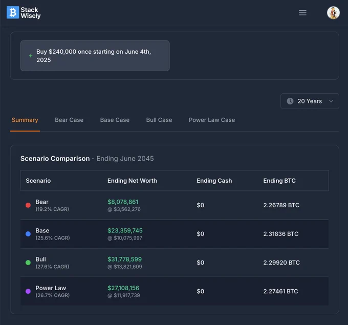Click the Ending BTC column header
The width and height of the screenshot is (348, 325).
tap(279, 181)
